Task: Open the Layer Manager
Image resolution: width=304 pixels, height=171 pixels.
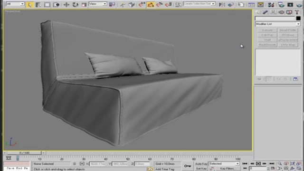Action: [x=241, y=4]
